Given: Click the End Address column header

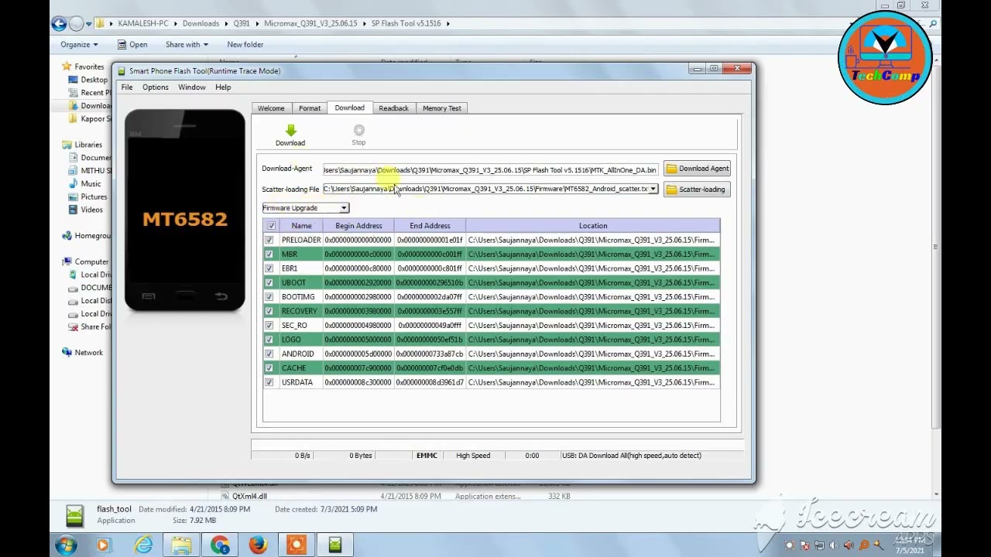Looking at the screenshot, I should coord(430,226).
